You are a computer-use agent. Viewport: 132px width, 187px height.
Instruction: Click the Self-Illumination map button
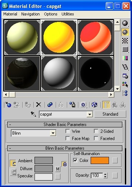click(115, 160)
